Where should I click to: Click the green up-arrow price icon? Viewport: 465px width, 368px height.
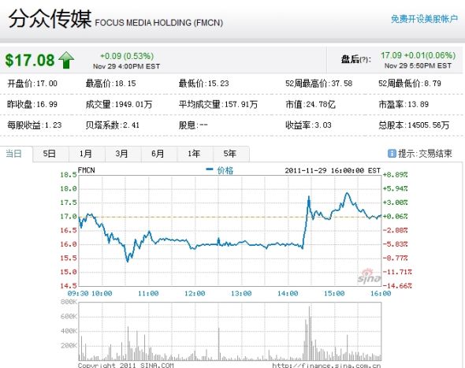(x=66, y=60)
